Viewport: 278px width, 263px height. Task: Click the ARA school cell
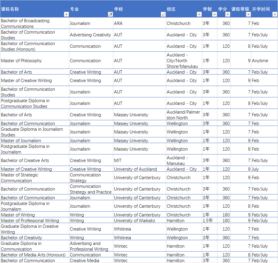pyautogui.click(x=139, y=23)
